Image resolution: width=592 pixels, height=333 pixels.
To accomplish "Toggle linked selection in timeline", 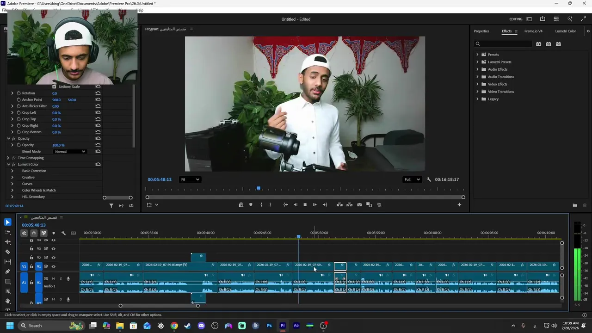I will pyautogui.click(x=43, y=233).
